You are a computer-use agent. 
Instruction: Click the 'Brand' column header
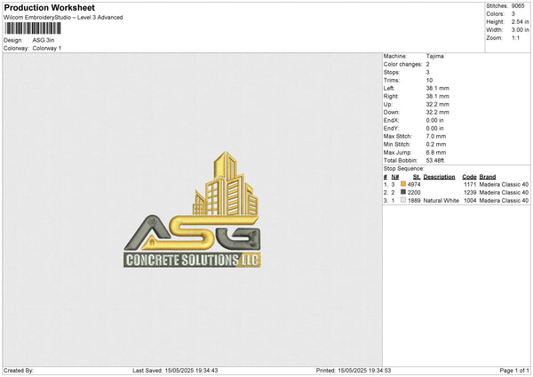click(x=488, y=177)
